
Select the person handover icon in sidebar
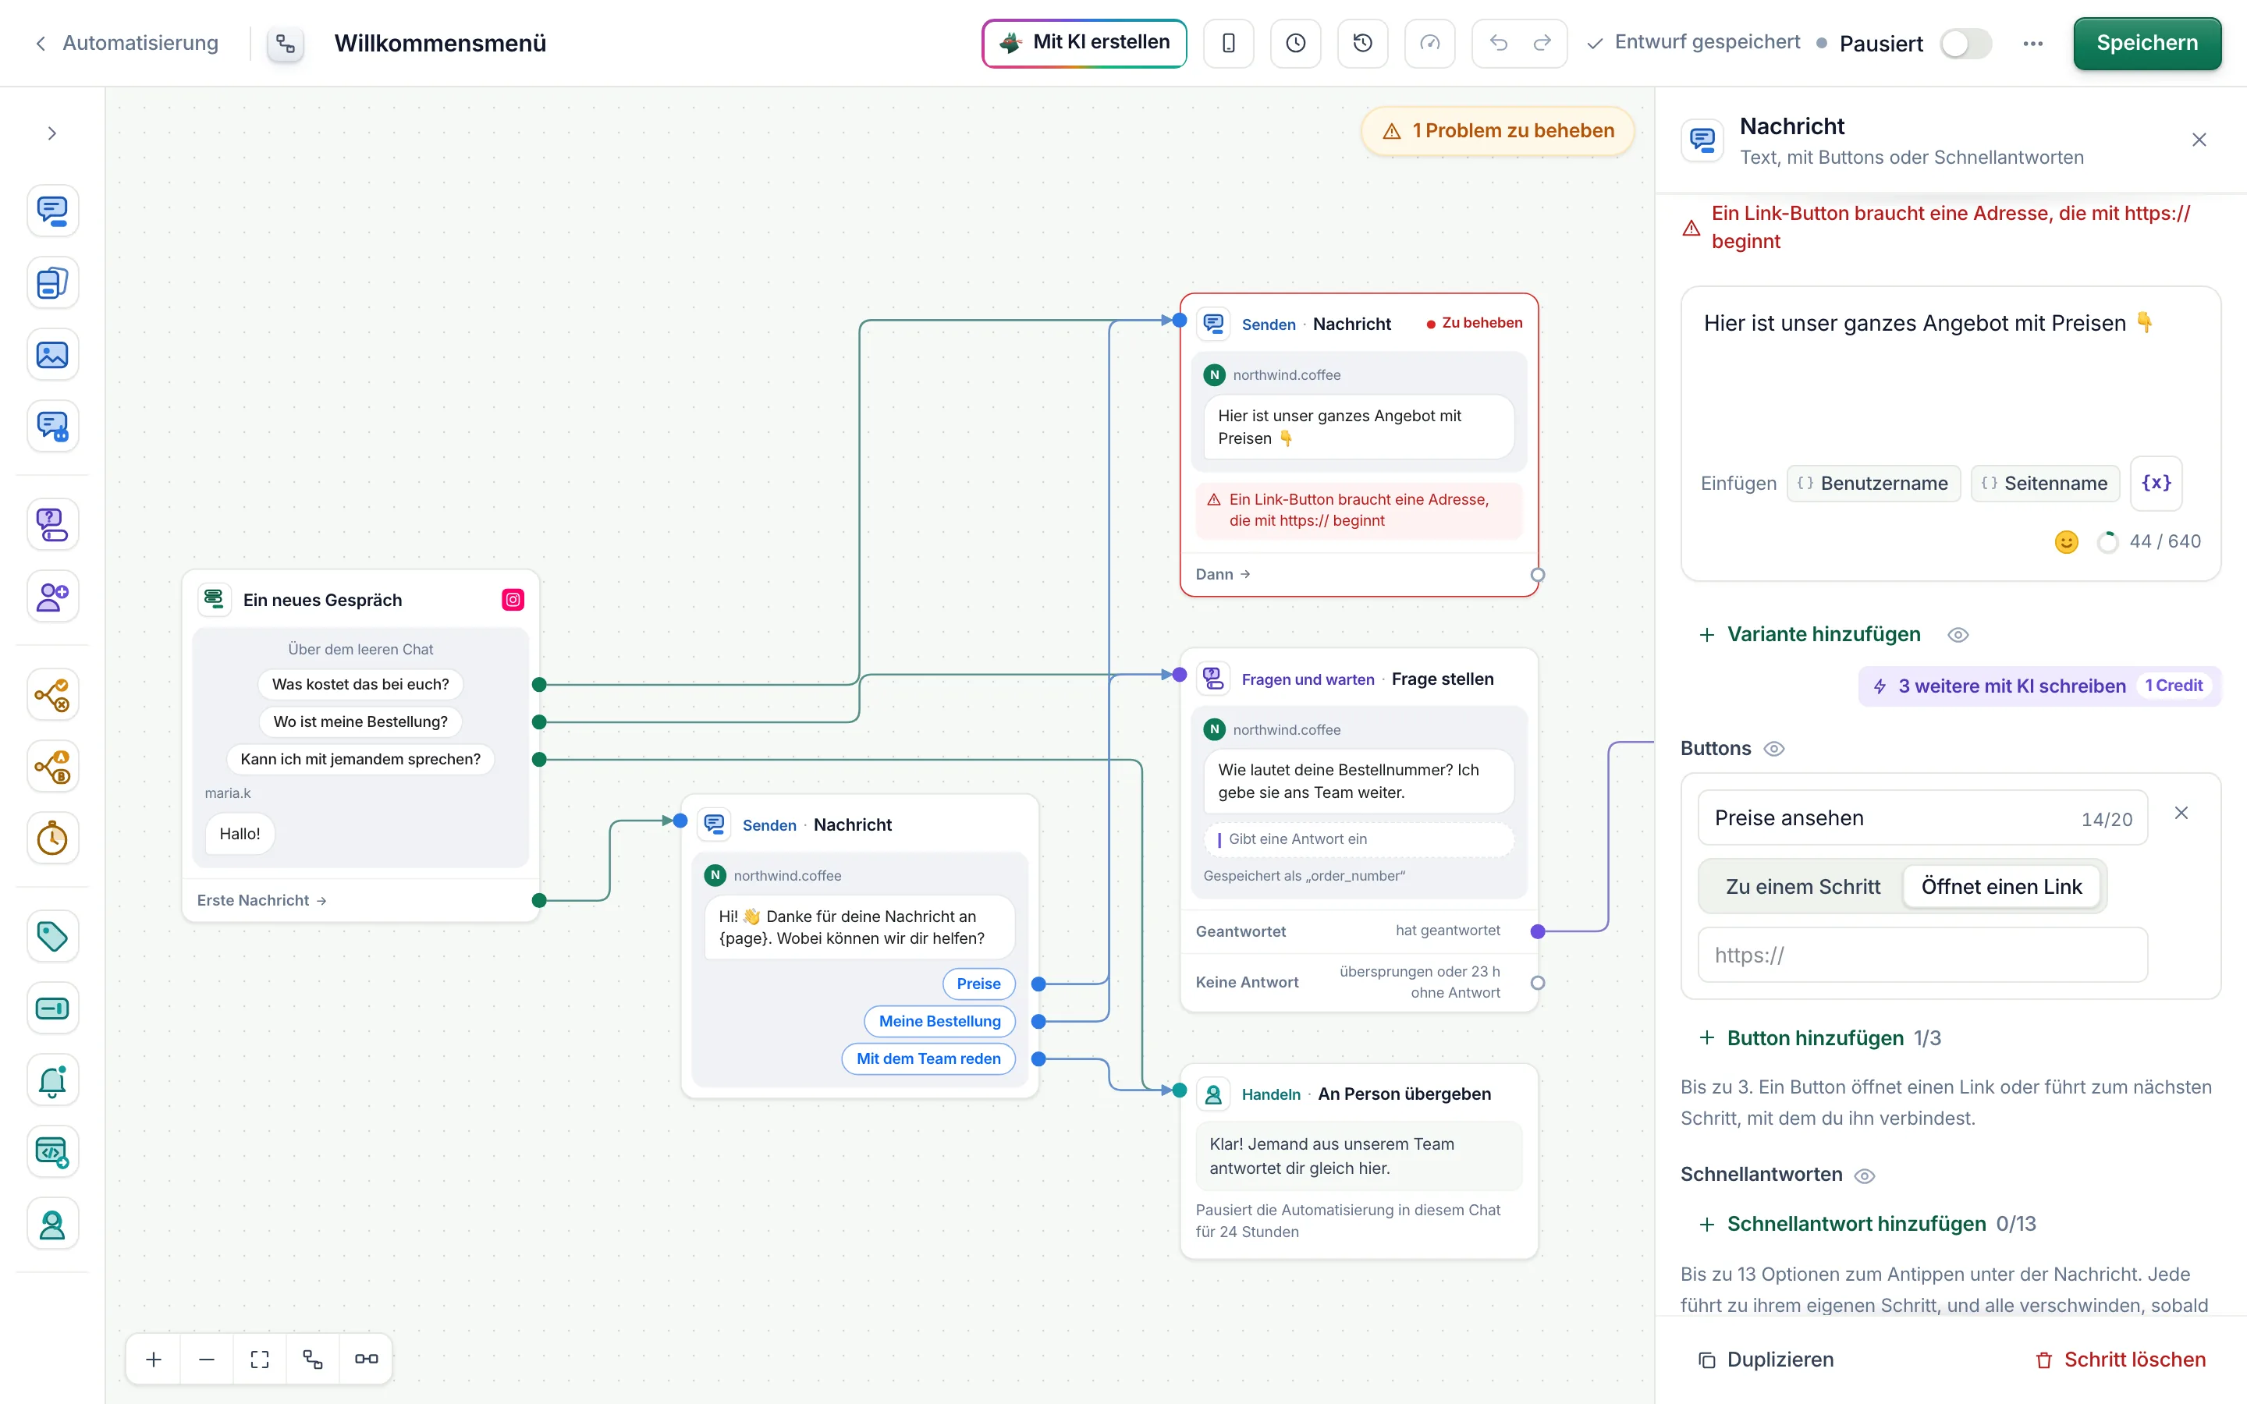point(52,1225)
